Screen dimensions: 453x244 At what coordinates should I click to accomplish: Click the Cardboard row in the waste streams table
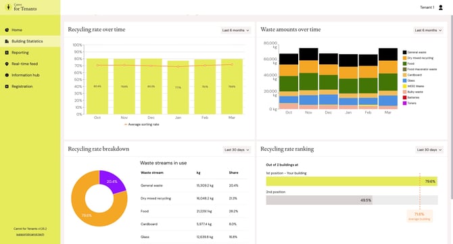[x=193, y=224]
